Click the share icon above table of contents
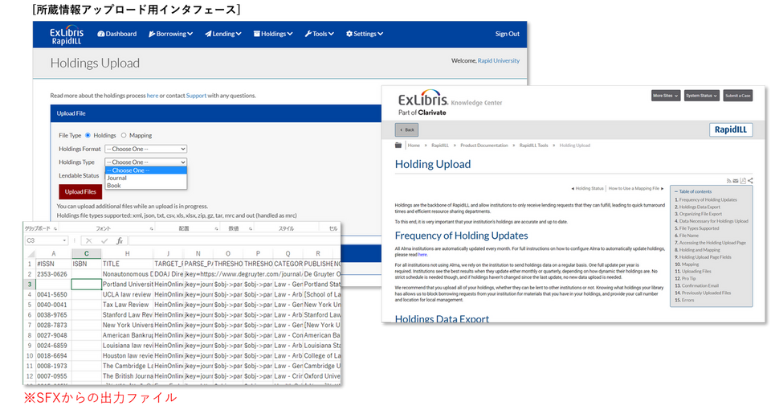The width and height of the screenshot is (771, 414). click(x=750, y=181)
